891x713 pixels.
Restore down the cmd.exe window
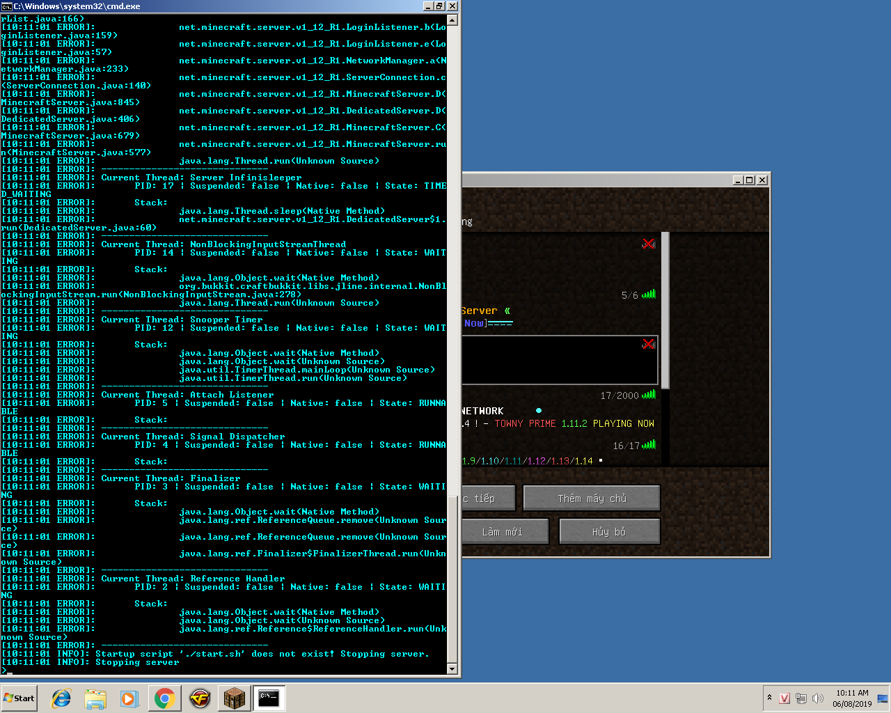(x=440, y=6)
